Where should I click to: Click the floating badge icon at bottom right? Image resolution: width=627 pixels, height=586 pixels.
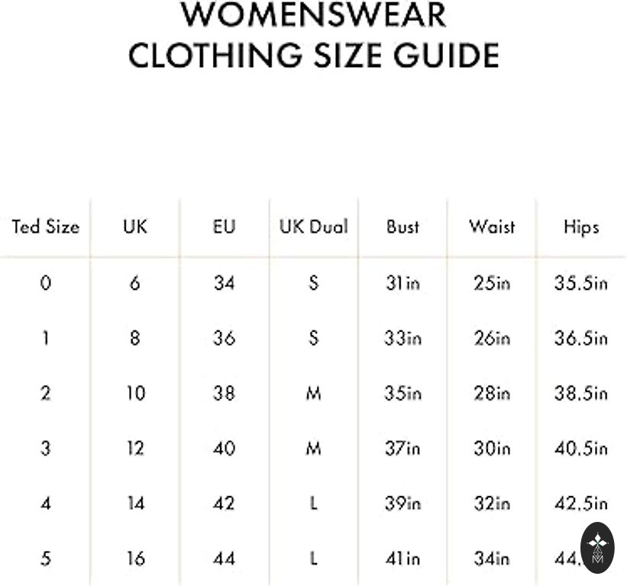coord(597,547)
